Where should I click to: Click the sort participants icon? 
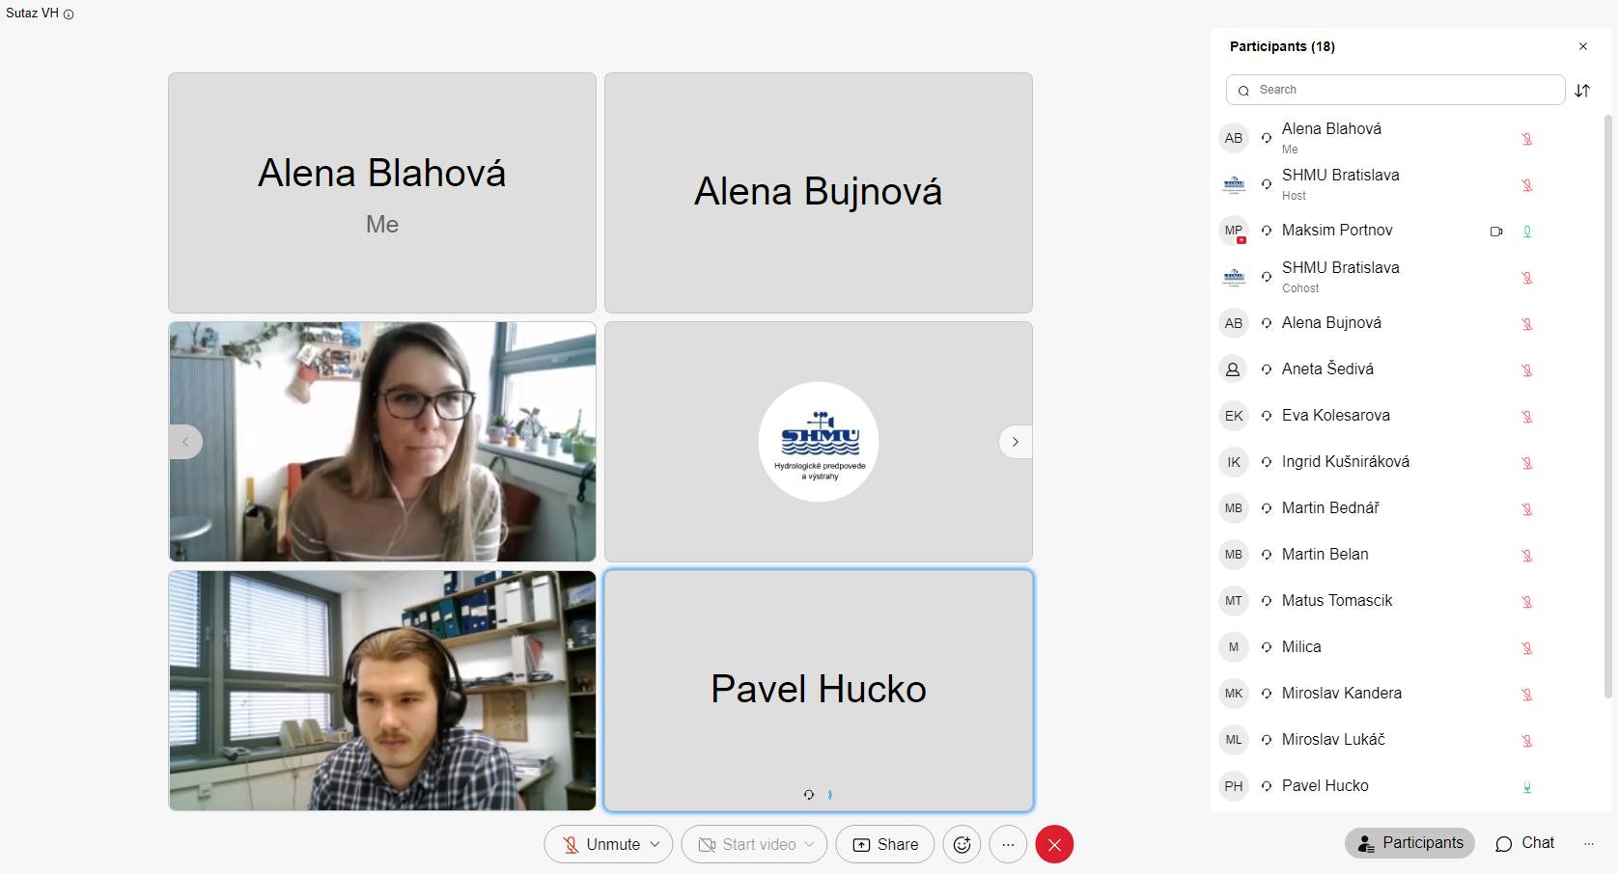click(x=1582, y=91)
